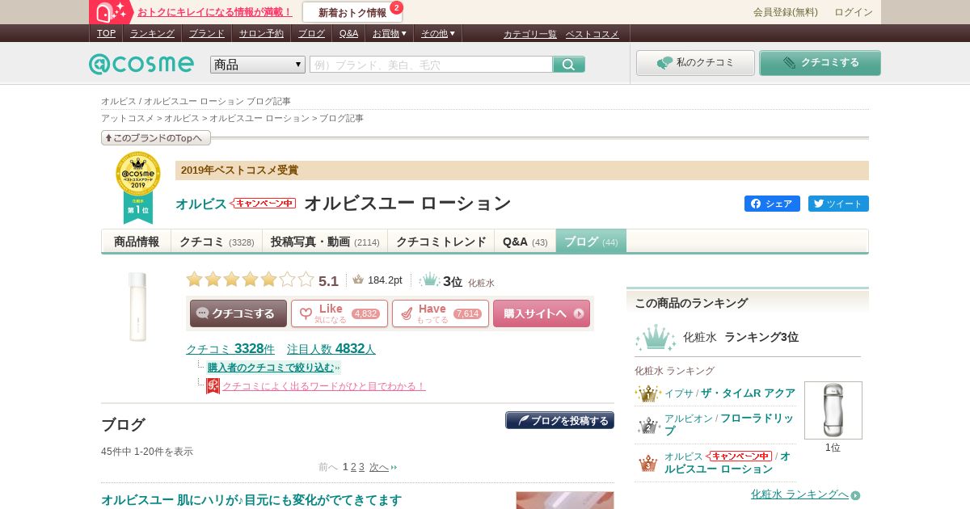Go to page 3 of blog list

tap(361, 467)
